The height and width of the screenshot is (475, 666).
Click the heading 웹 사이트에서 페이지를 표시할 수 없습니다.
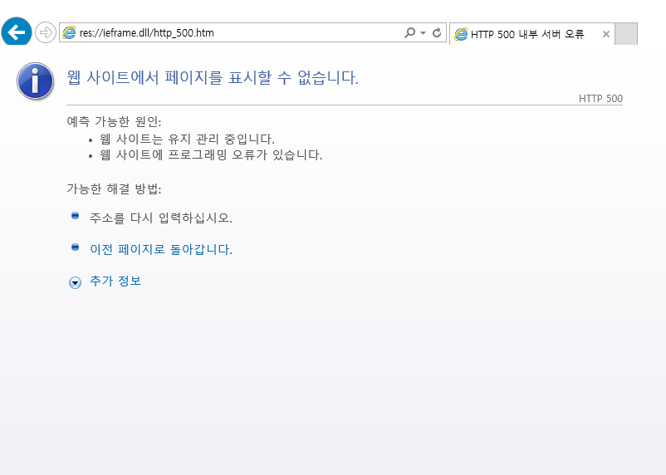click(213, 77)
